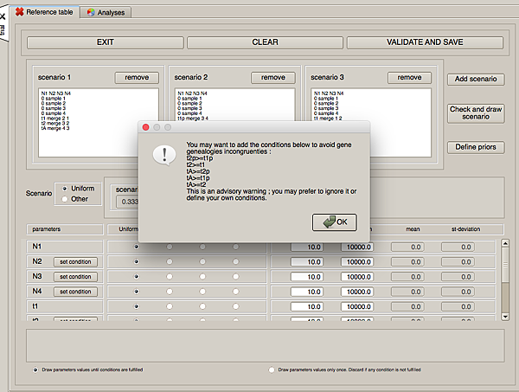Switch to the Analyses tab

pyautogui.click(x=110, y=12)
